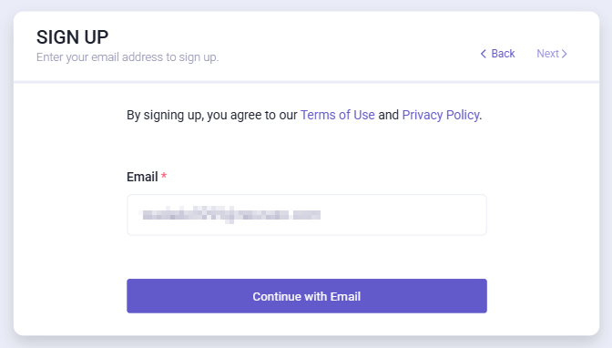Open the Terms of Use link

tap(337, 115)
